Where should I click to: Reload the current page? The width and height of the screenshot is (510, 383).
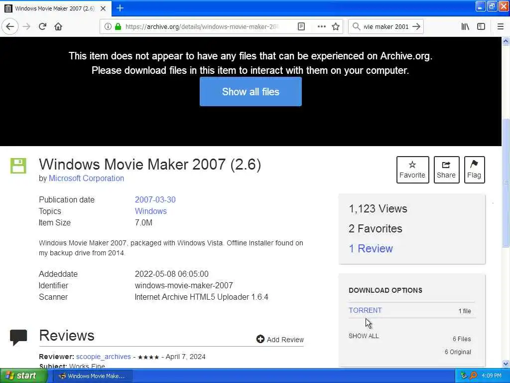pyautogui.click(x=42, y=27)
